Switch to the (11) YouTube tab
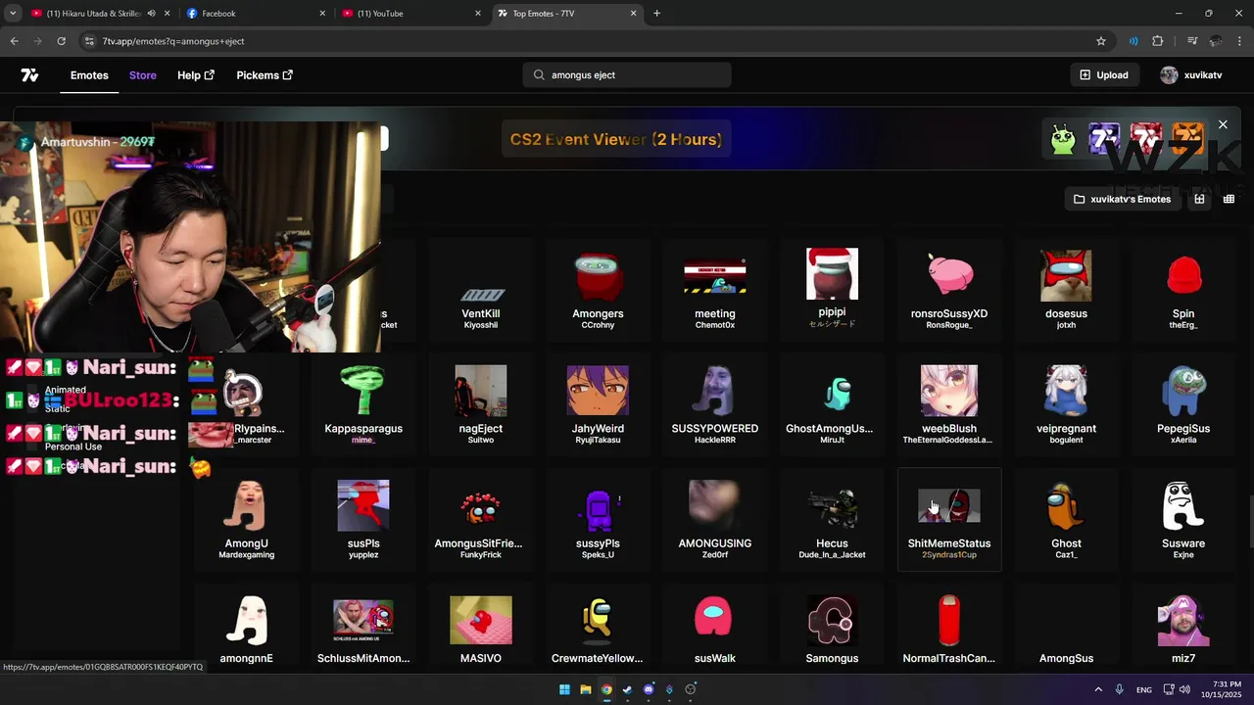The width and height of the screenshot is (1254, 705). click(411, 14)
